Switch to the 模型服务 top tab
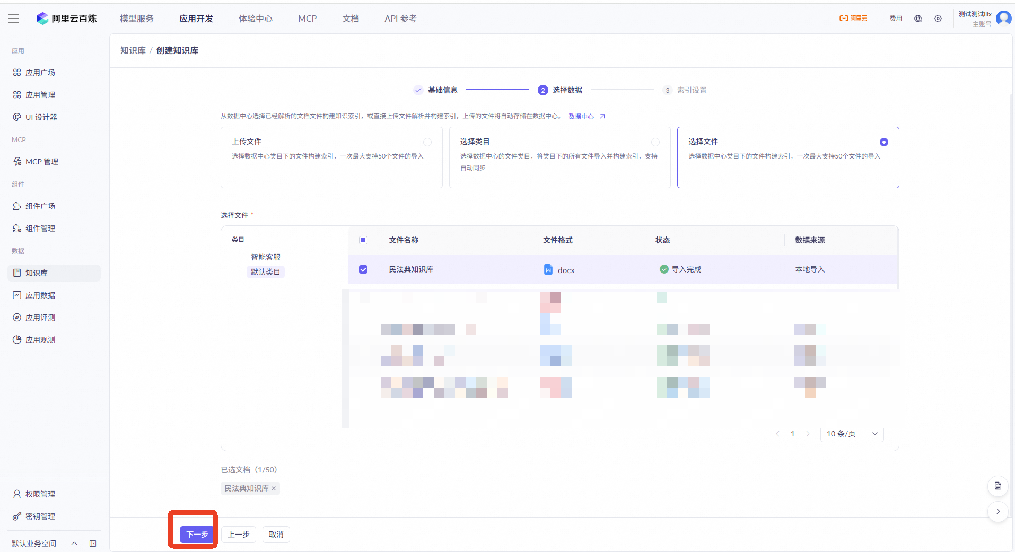1015x552 pixels. click(x=137, y=19)
